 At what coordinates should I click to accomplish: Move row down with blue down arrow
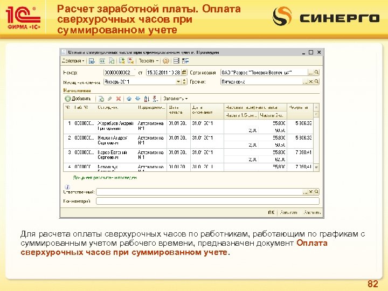point(137,99)
